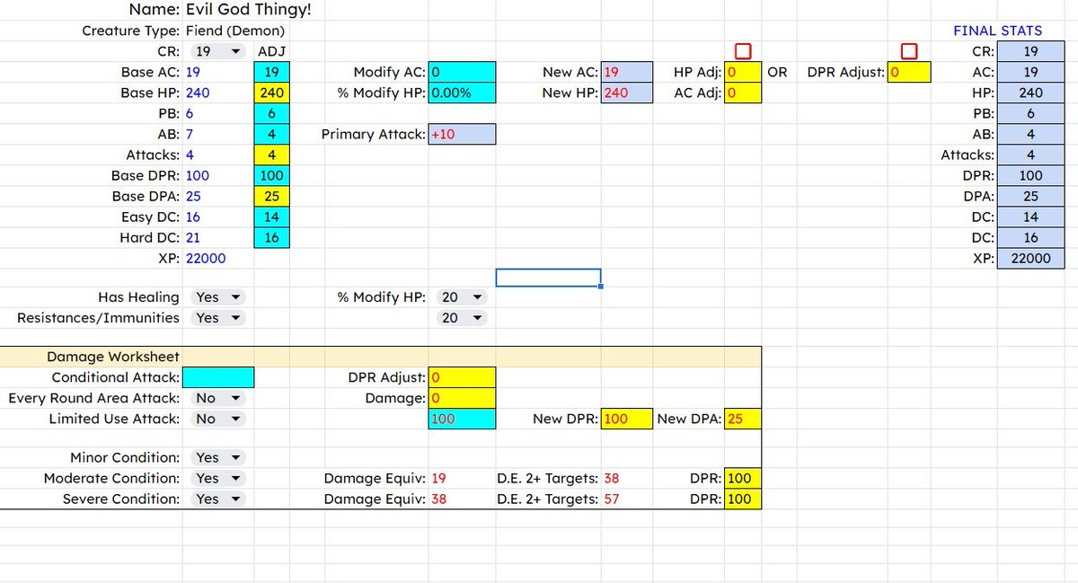Viewport: 1078px width, 583px height.
Task: Select the Final Stats DPR cell
Action: pos(1030,175)
